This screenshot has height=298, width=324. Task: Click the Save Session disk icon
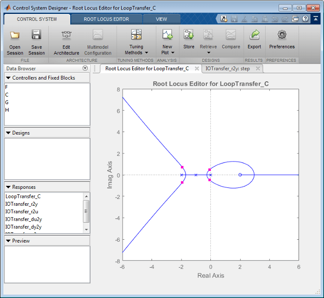(x=36, y=35)
